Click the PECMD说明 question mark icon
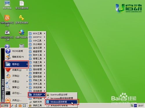The height and width of the screenshot is (108, 145). click(x=8, y=51)
